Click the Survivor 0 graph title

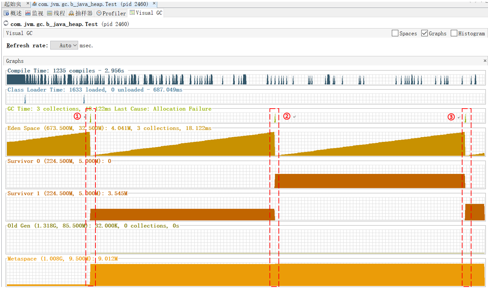click(x=59, y=160)
